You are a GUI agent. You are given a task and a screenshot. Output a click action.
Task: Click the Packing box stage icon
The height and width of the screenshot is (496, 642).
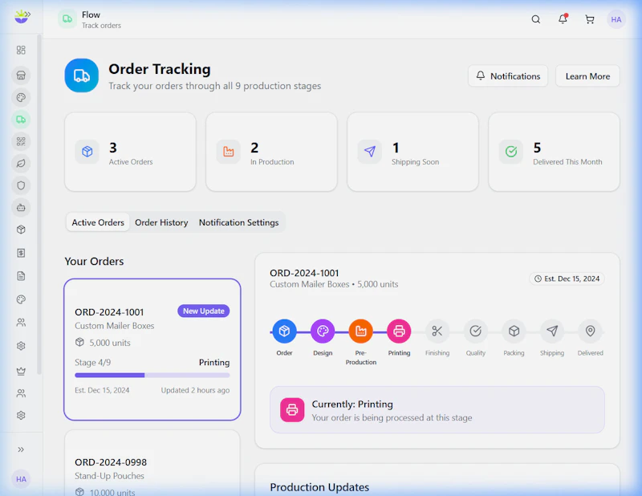pyautogui.click(x=514, y=331)
